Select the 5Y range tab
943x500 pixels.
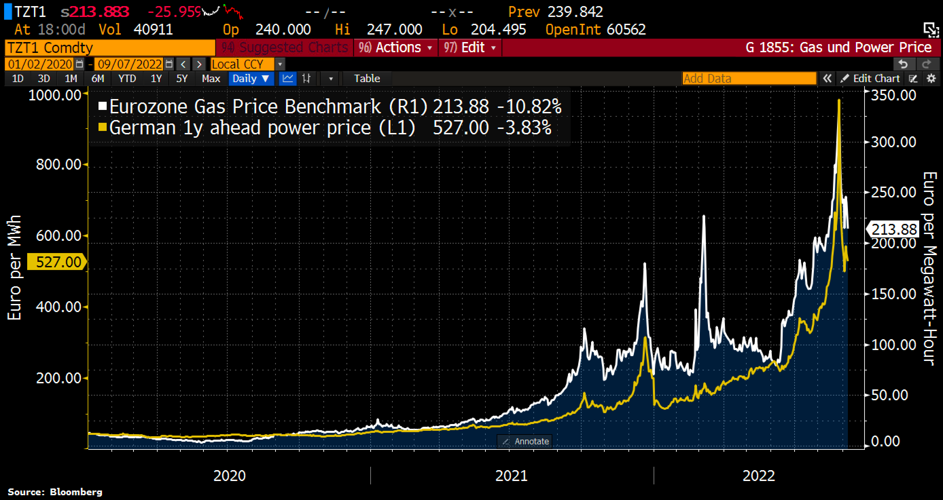pyautogui.click(x=182, y=79)
